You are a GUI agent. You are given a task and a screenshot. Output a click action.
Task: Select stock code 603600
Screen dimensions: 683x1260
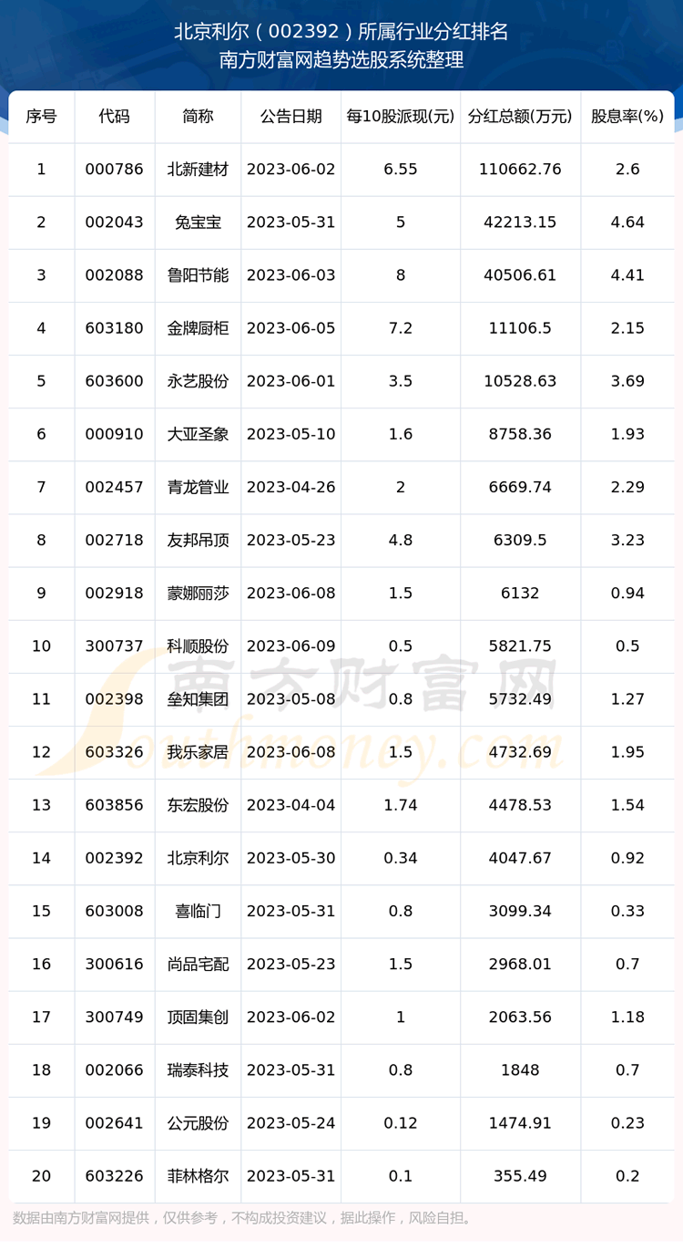click(x=114, y=381)
